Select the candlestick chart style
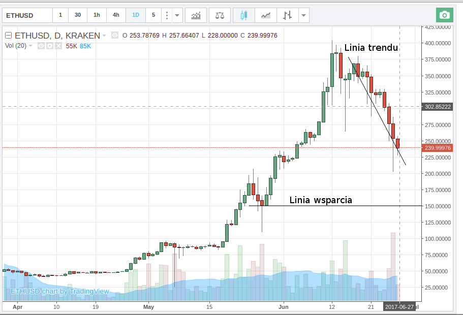Image resolution: width=463 pixels, height=315 pixels. coord(243,15)
